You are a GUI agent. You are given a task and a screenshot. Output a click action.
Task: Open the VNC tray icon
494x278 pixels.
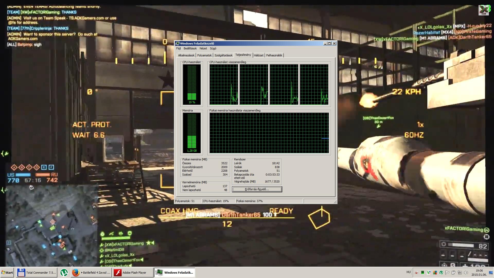[429, 273]
